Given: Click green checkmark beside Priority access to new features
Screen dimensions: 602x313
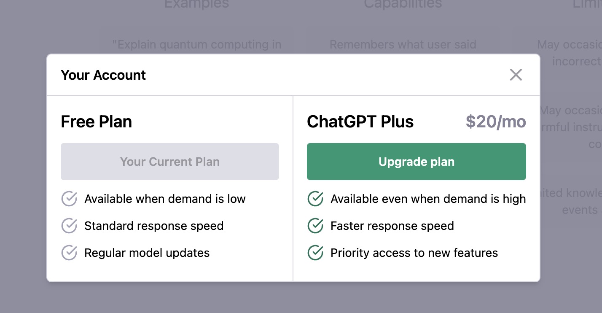Looking at the screenshot, I should point(315,253).
